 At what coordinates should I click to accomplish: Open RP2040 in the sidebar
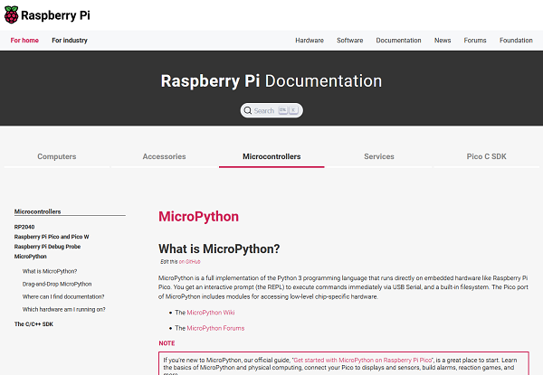24,227
